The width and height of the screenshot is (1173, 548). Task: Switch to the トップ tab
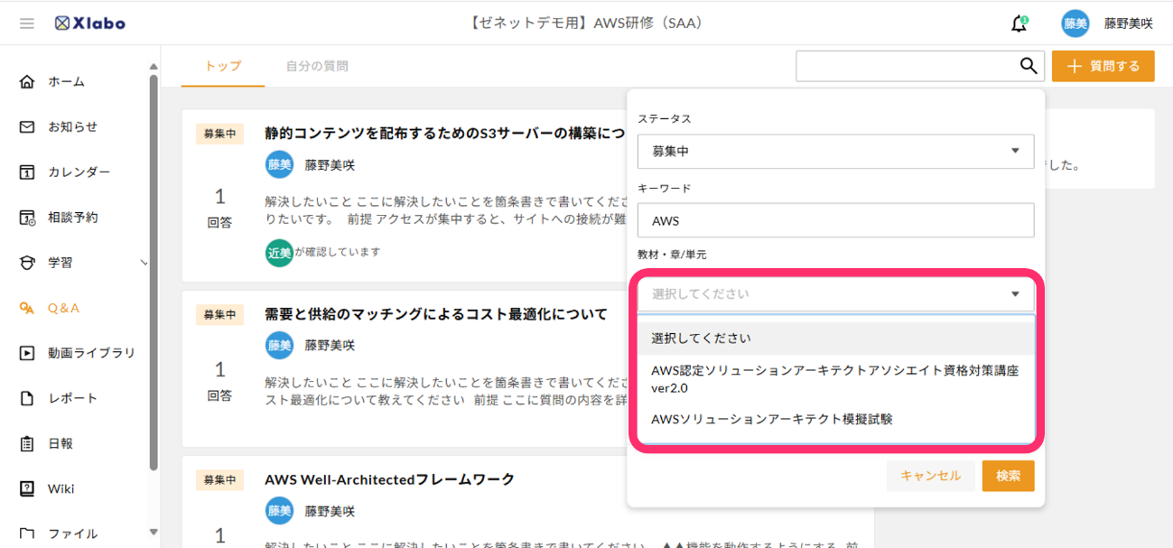pyautogui.click(x=223, y=66)
